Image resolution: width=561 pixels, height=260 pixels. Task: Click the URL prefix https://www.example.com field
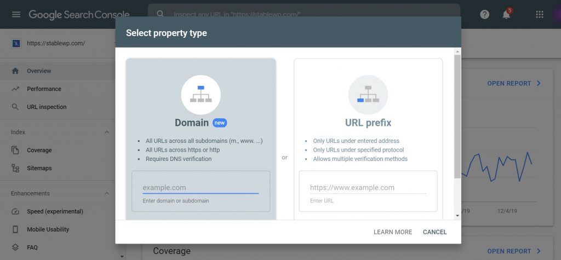point(368,188)
